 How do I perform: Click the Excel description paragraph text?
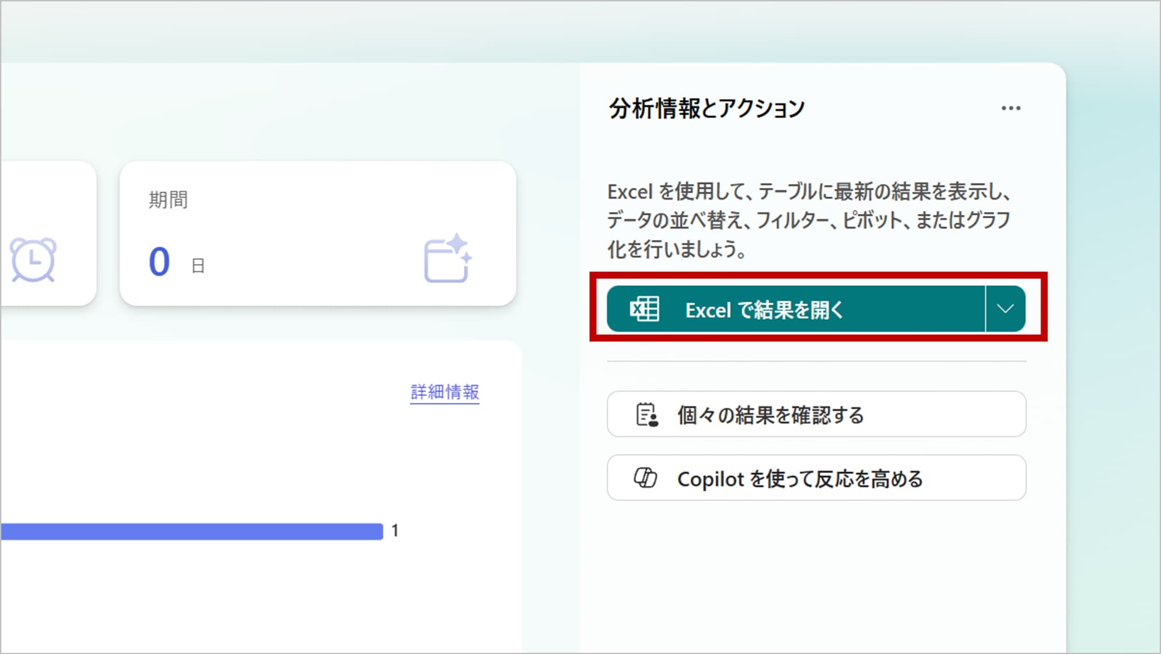[x=808, y=220]
